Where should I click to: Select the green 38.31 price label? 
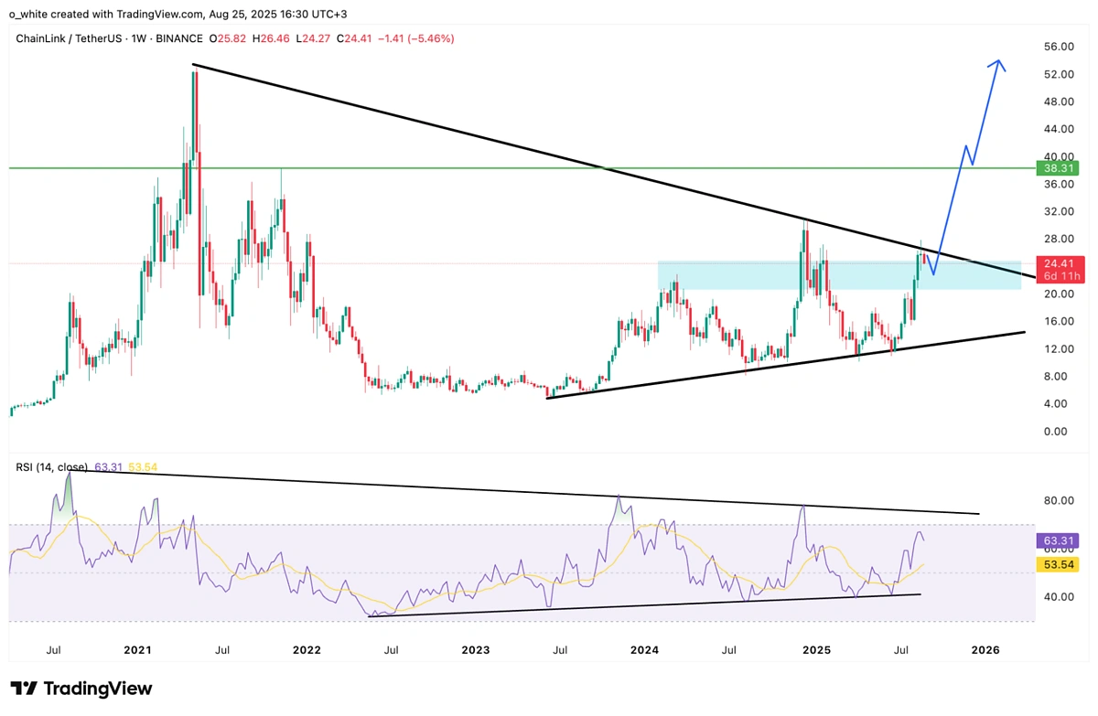tap(1057, 168)
